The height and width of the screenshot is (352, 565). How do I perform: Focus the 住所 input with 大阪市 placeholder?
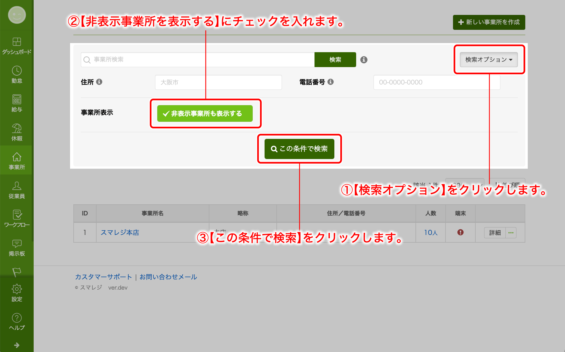pyautogui.click(x=218, y=82)
